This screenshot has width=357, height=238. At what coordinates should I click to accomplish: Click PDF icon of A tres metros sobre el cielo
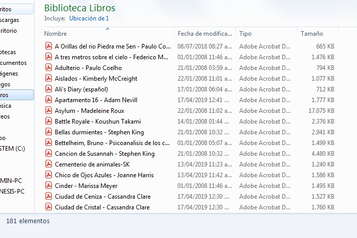point(49,57)
